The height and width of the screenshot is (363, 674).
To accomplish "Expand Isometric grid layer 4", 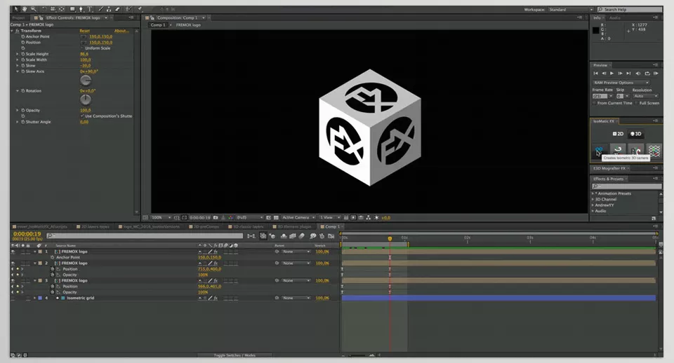I will click(x=34, y=298).
